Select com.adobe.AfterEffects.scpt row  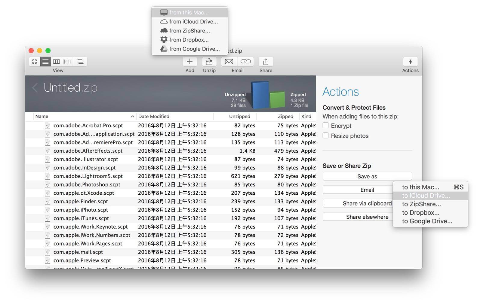tap(171, 151)
